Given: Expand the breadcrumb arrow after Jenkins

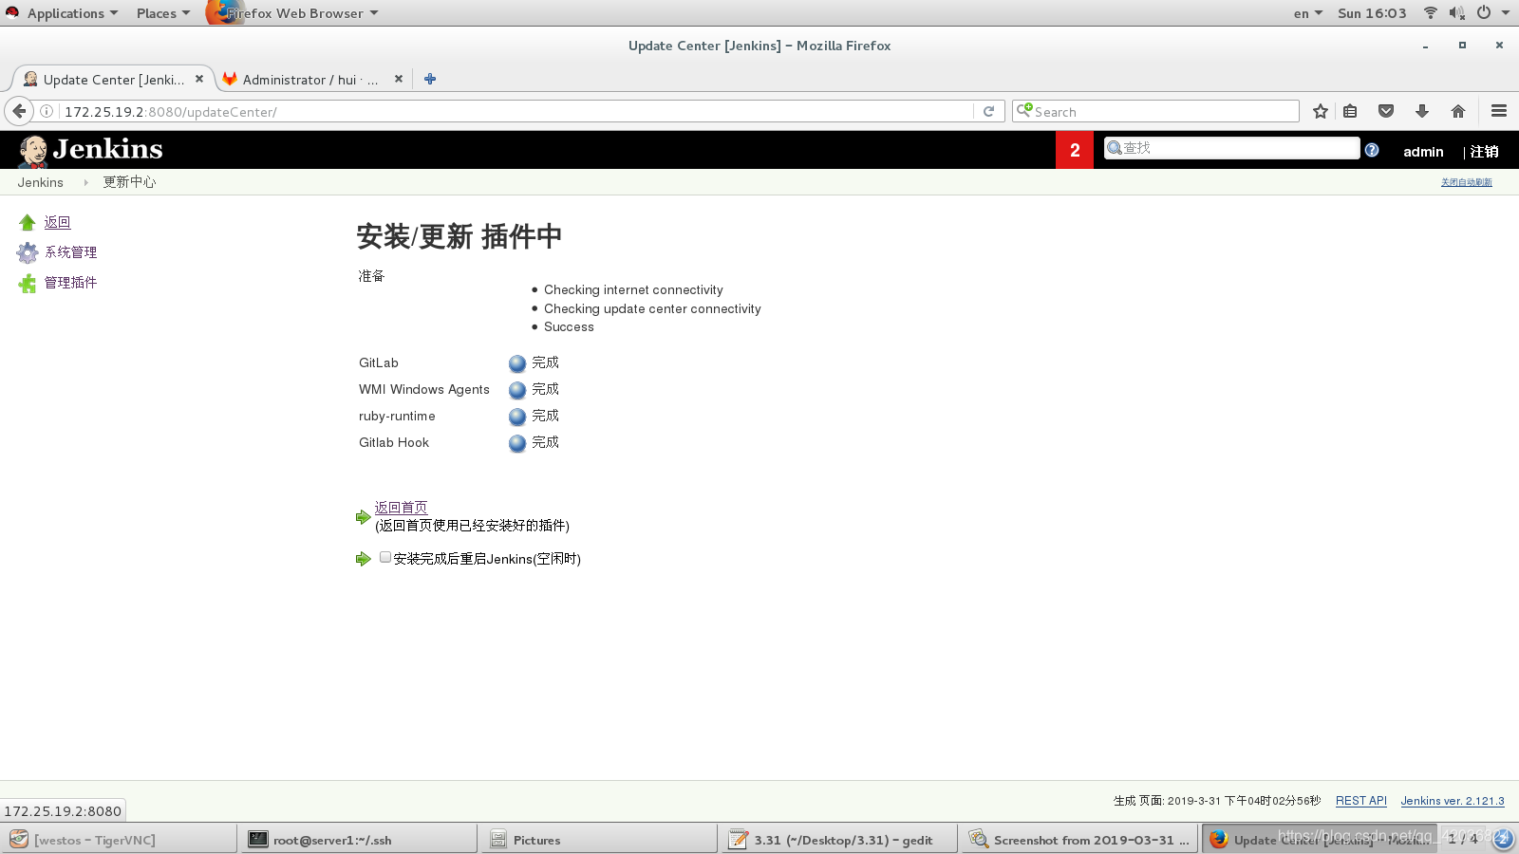Looking at the screenshot, I should click(85, 182).
